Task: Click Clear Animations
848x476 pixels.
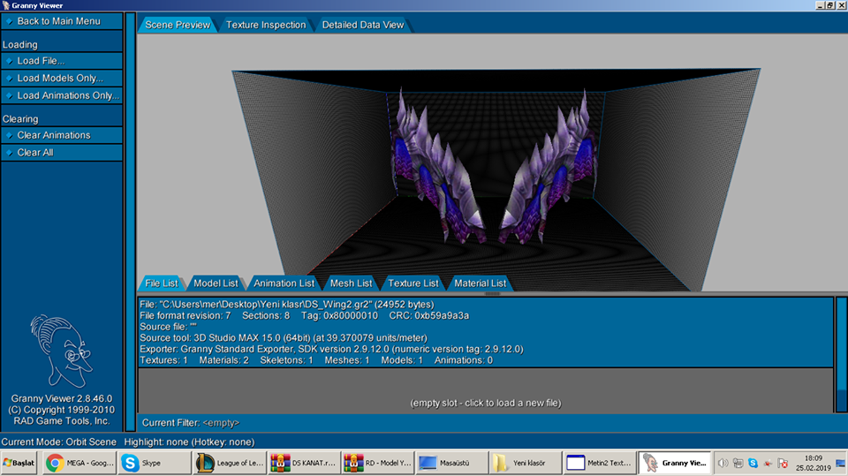Action: click(x=62, y=135)
